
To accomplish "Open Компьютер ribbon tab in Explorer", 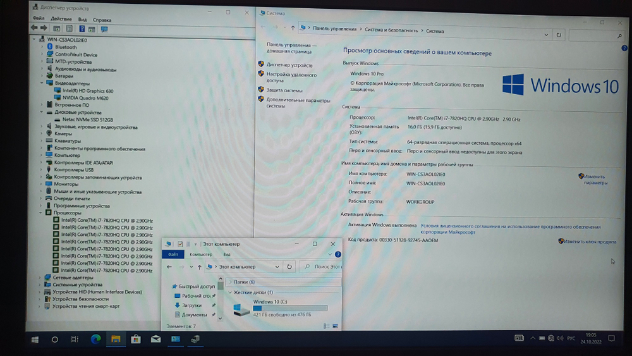I will tap(201, 254).
